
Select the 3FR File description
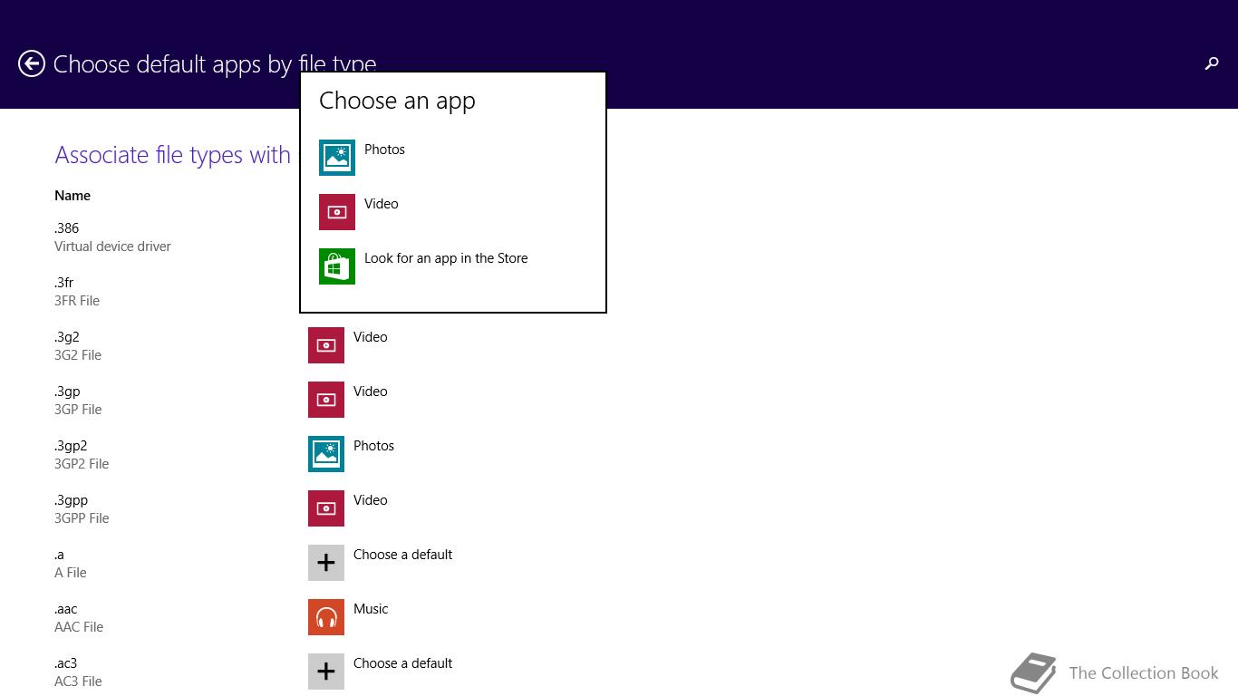pos(77,301)
